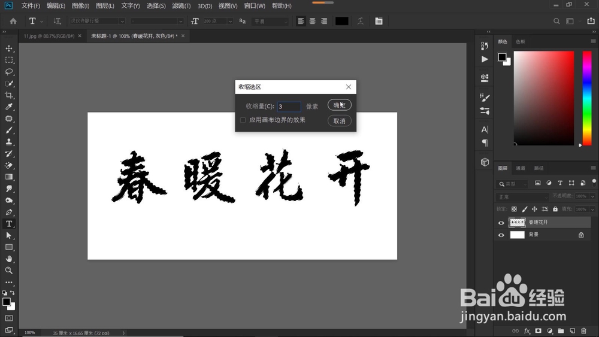Open create warped text option
Screen dimensions: 599x337
(360, 21)
